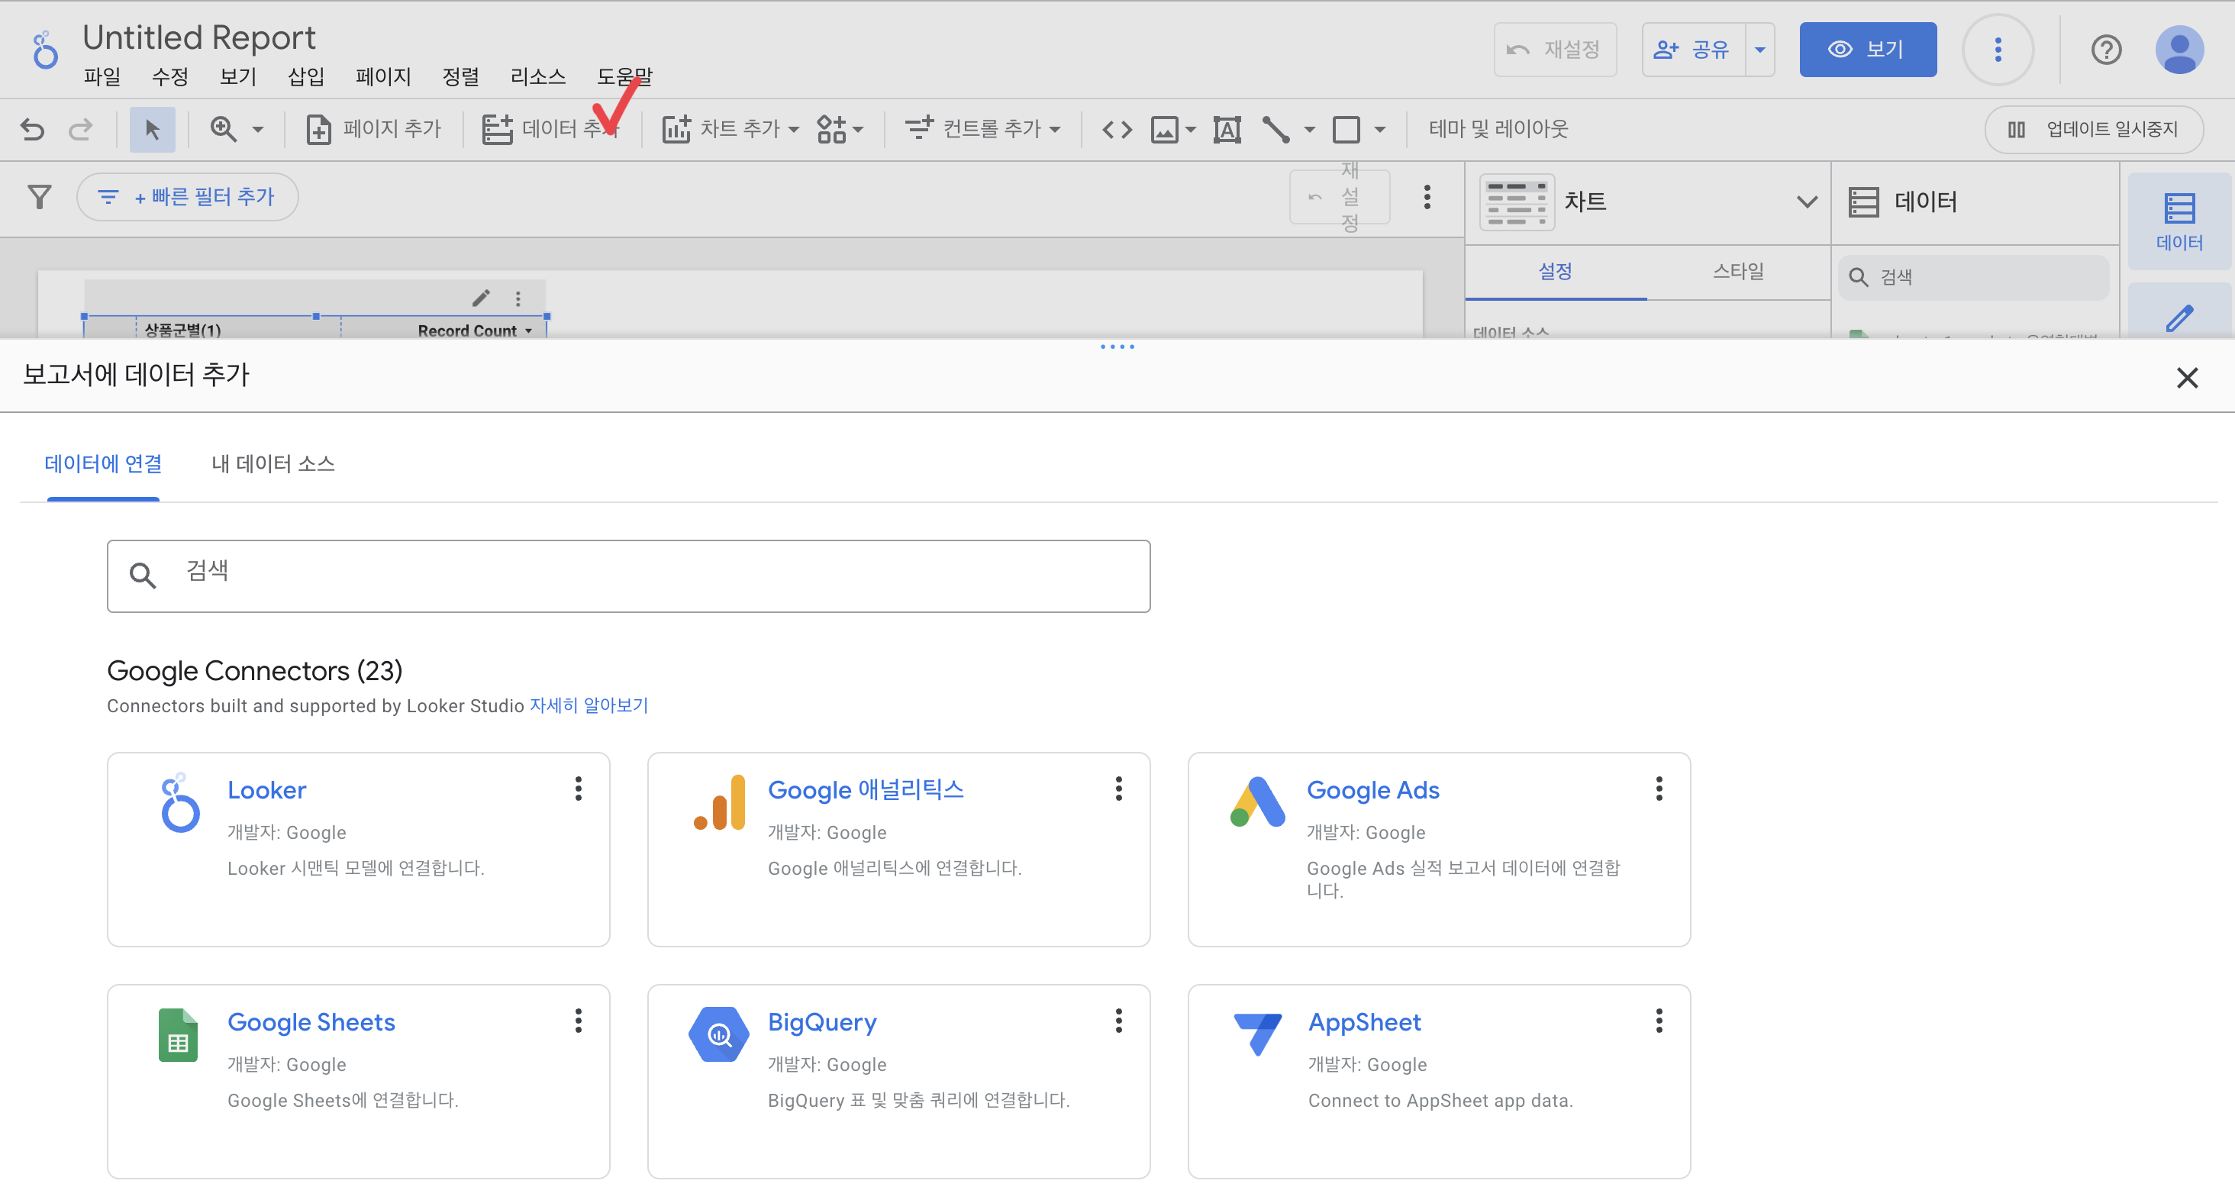The width and height of the screenshot is (2235, 1200).
Task: Open the zoom level dropdown
Action: coord(258,129)
